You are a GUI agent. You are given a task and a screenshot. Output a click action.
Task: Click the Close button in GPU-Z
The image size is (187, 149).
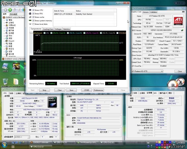click(180, 71)
